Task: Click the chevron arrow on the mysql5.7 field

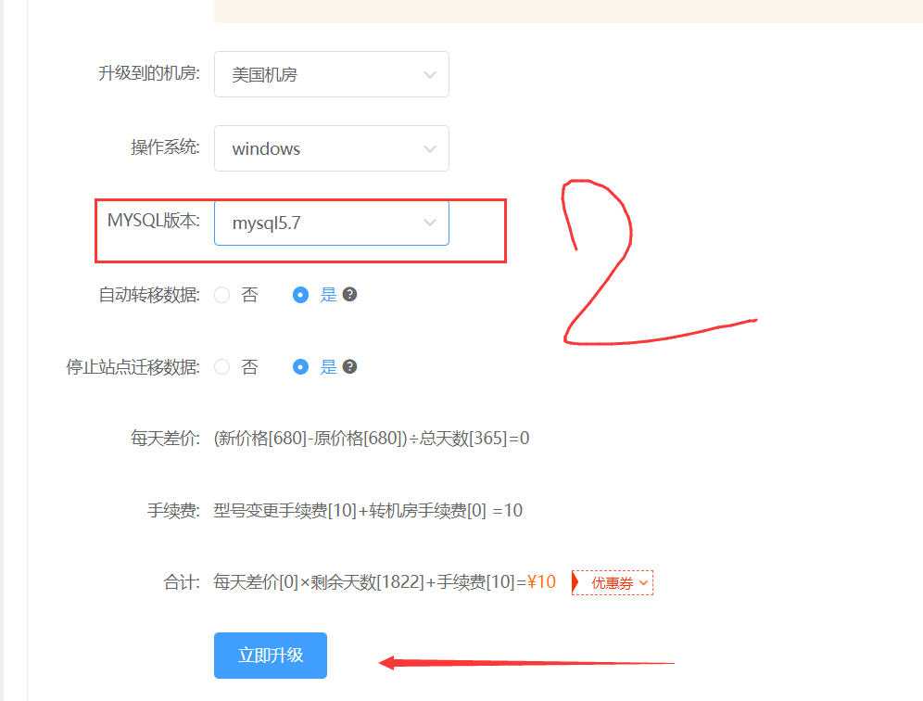Action: point(429,223)
